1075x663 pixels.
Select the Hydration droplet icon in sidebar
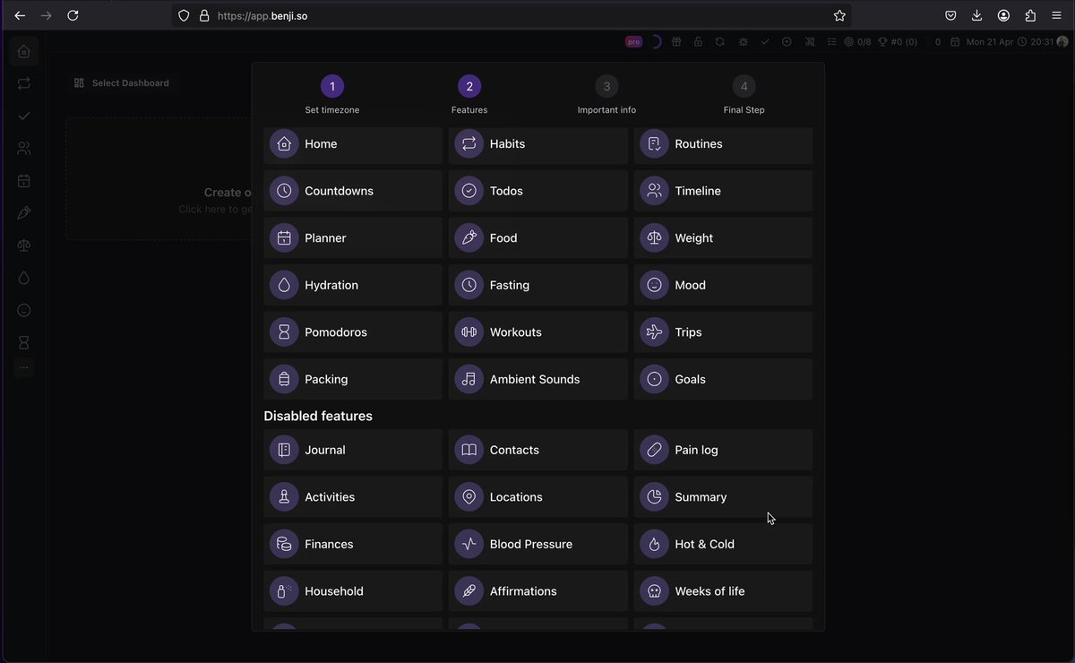point(24,278)
